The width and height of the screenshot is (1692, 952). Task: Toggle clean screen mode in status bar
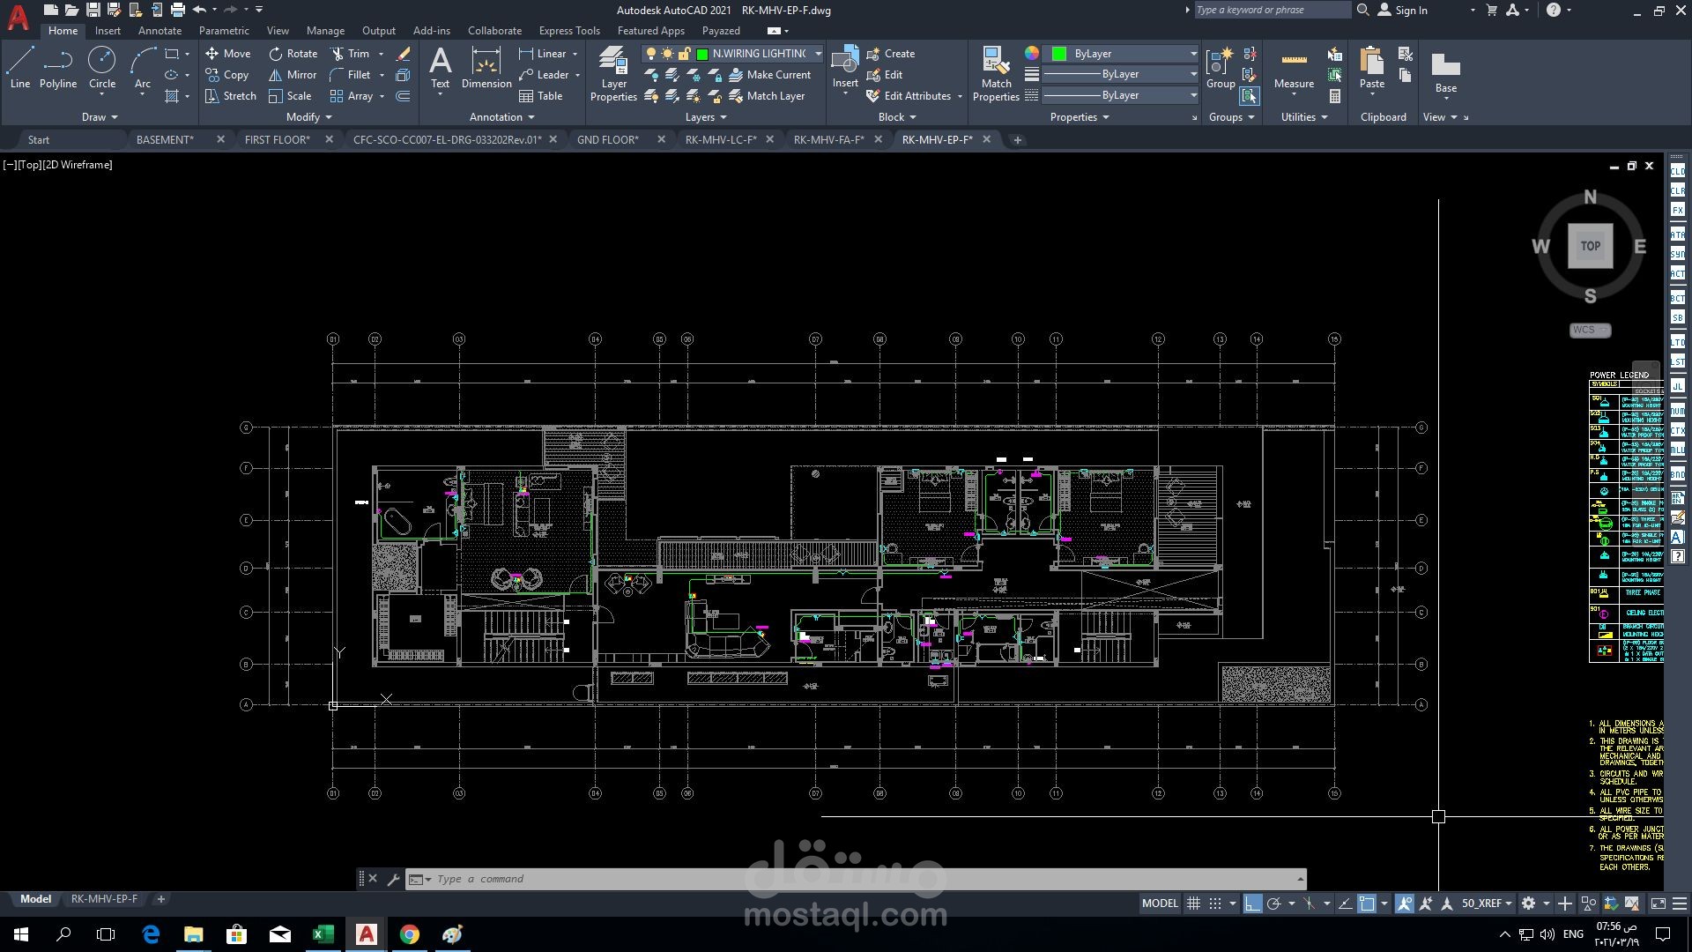pos(1659,904)
